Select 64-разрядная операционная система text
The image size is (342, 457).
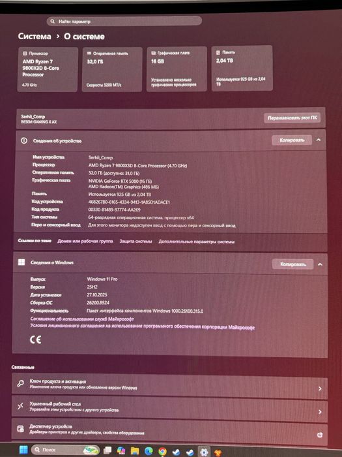tap(141, 217)
